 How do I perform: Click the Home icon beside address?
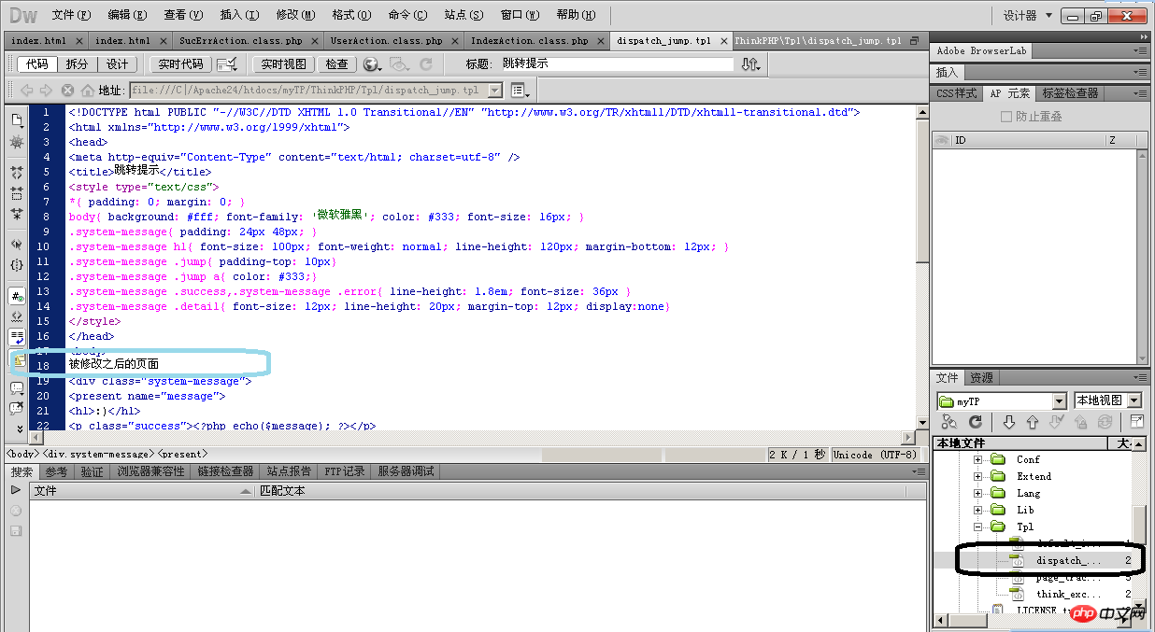click(x=88, y=91)
